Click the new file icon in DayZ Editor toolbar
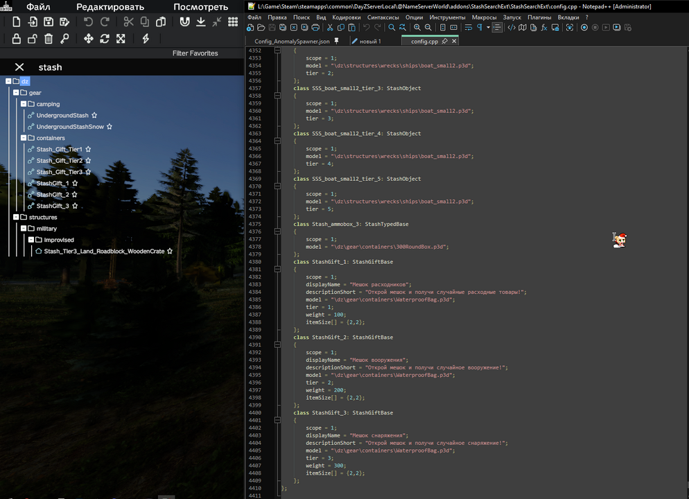The width and height of the screenshot is (689, 499). click(16, 22)
